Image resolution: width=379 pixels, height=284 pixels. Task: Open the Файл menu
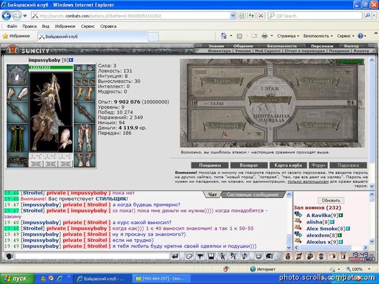point(12,26)
